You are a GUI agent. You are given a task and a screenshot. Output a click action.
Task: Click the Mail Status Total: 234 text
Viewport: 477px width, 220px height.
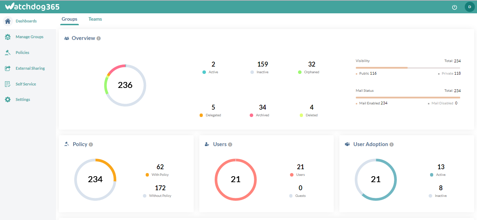pyautogui.click(x=452, y=91)
